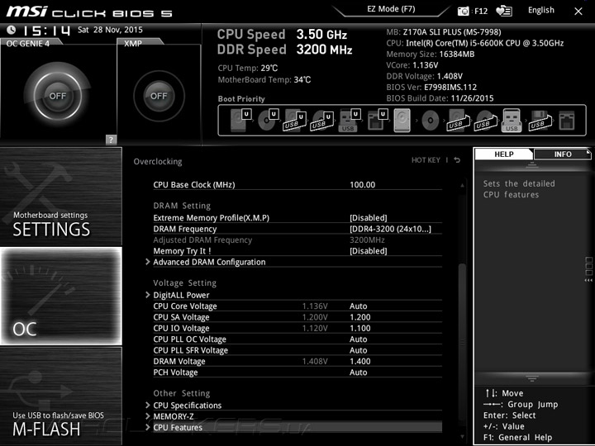595x446 pixels.
Task: Click the scroll-up arrow of the settings list
Action: (x=462, y=185)
